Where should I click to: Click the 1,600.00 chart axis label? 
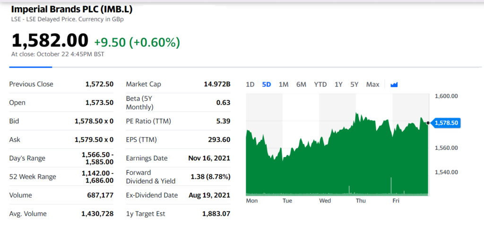(x=446, y=96)
